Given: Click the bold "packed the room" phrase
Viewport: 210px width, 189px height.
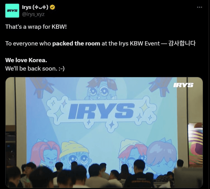Looking at the screenshot, I should coord(76,43).
